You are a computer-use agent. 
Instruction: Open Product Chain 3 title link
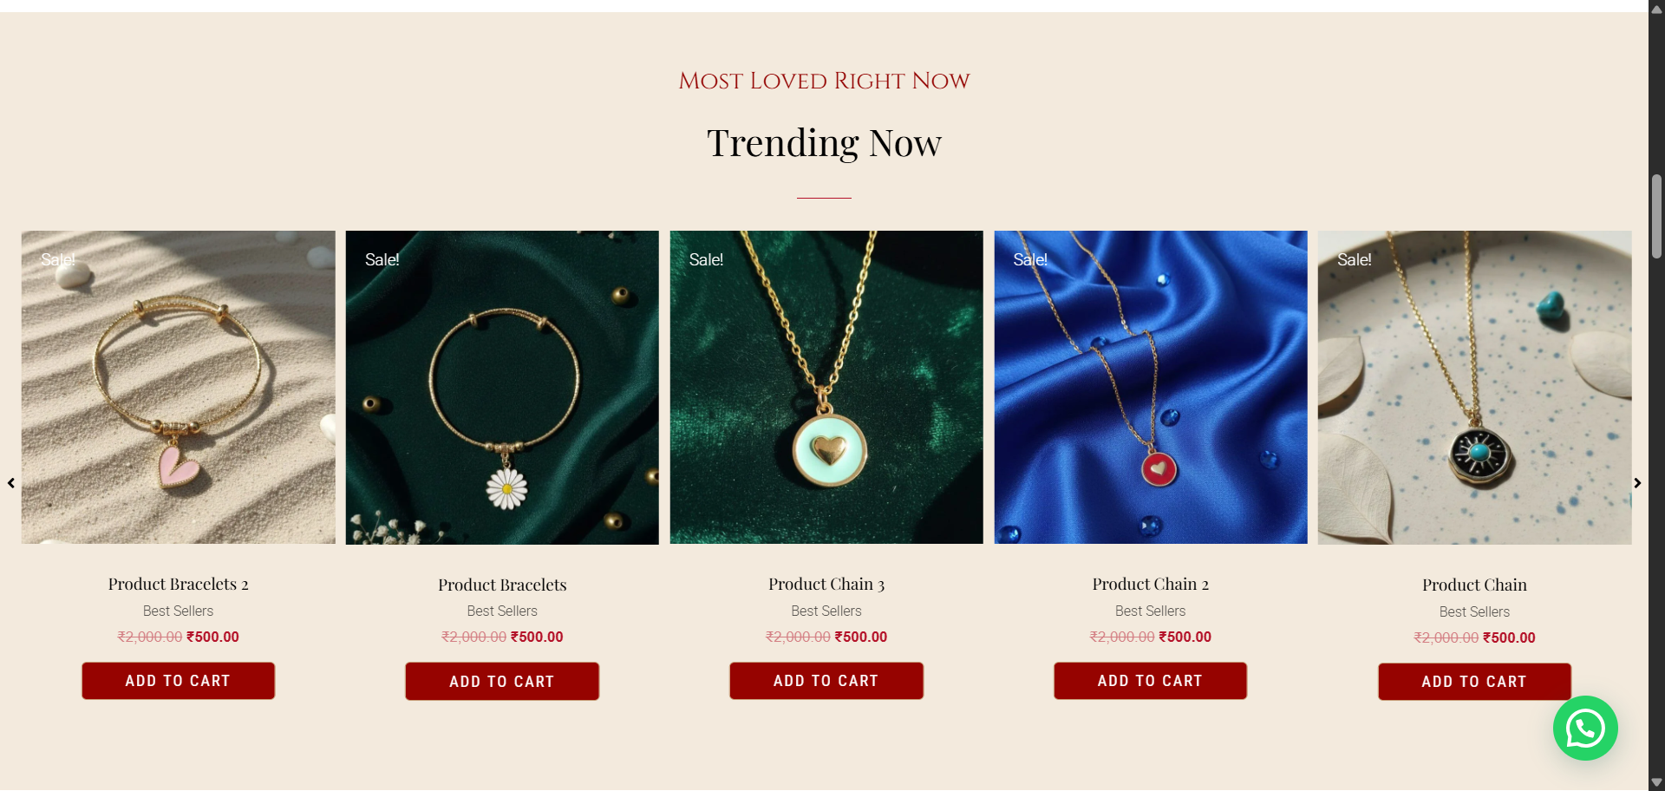[826, 585]
